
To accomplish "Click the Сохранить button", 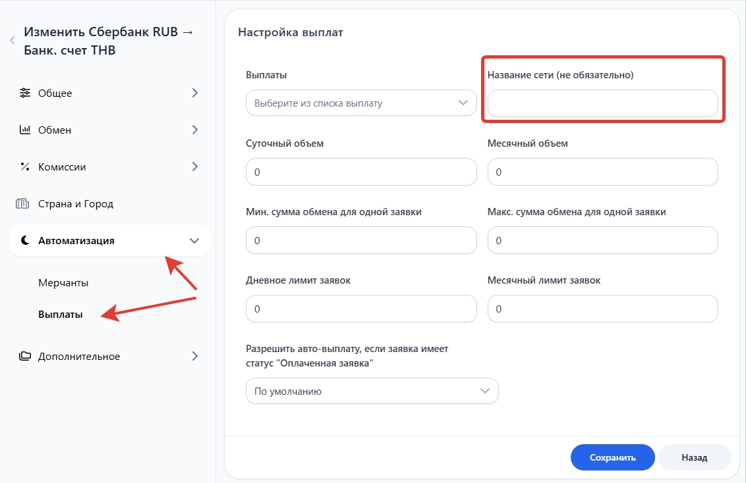I will pos(612,457).
